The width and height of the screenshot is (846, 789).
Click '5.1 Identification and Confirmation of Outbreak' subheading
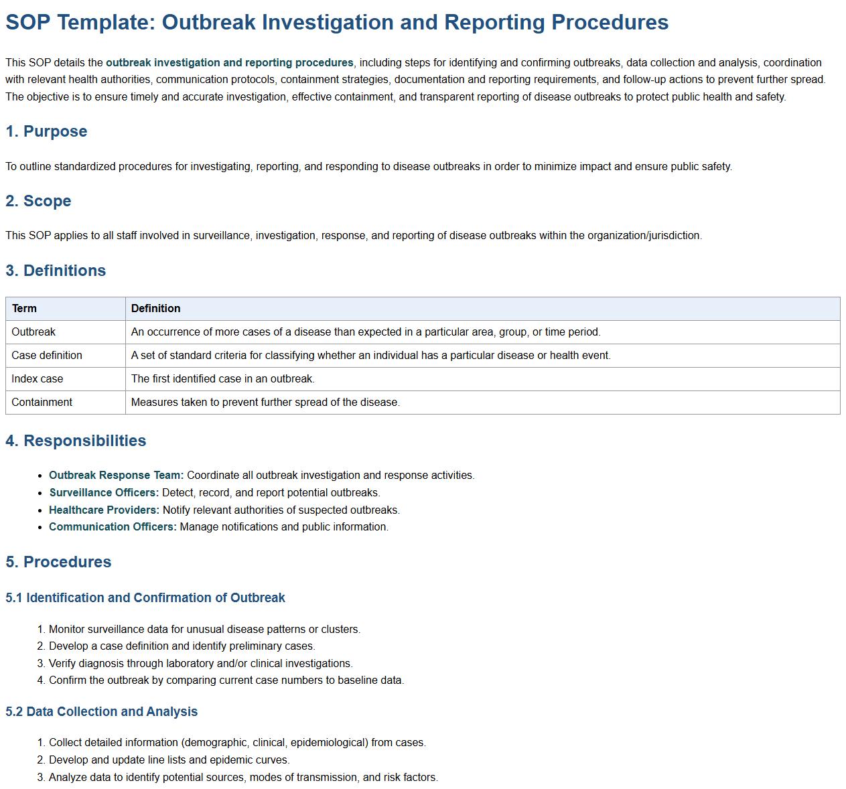click(145, 597)
